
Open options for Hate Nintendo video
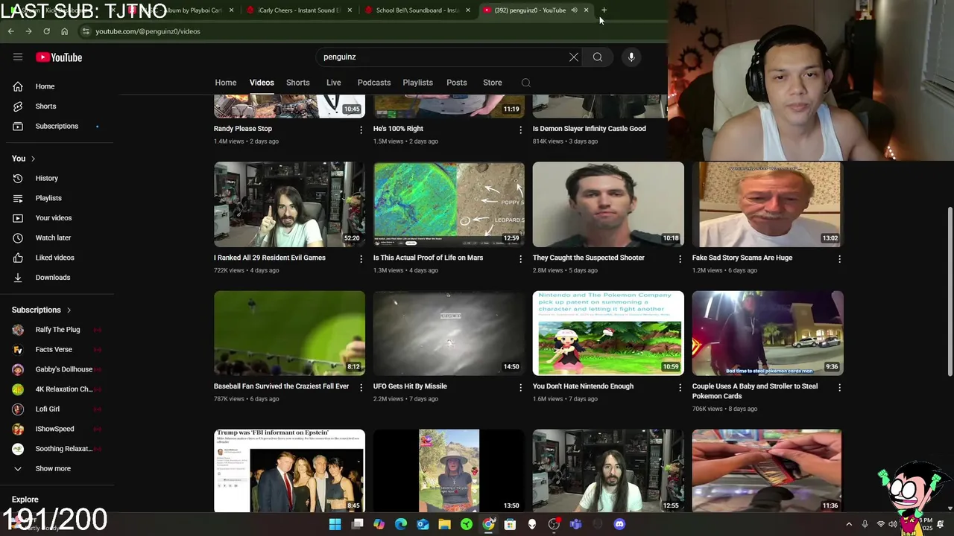coord(680,387)
